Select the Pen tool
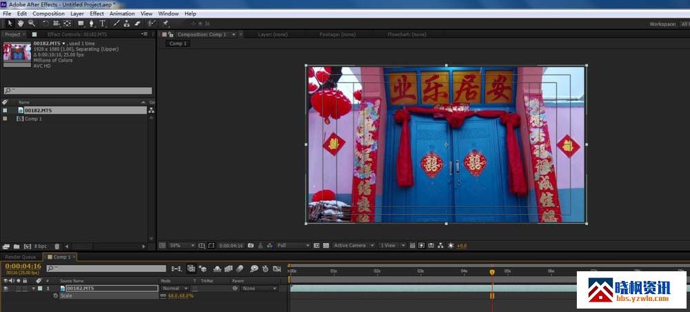Image resolution: width=690 pixels, height=312 pixels. (92, 23)
